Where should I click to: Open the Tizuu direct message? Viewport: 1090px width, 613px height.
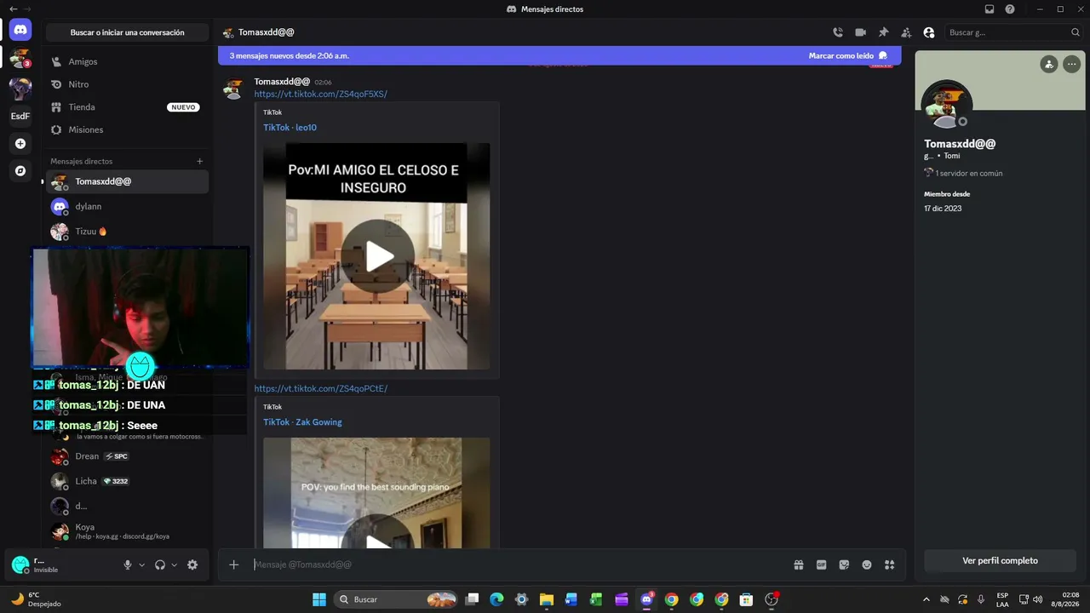tap(128, 232)
